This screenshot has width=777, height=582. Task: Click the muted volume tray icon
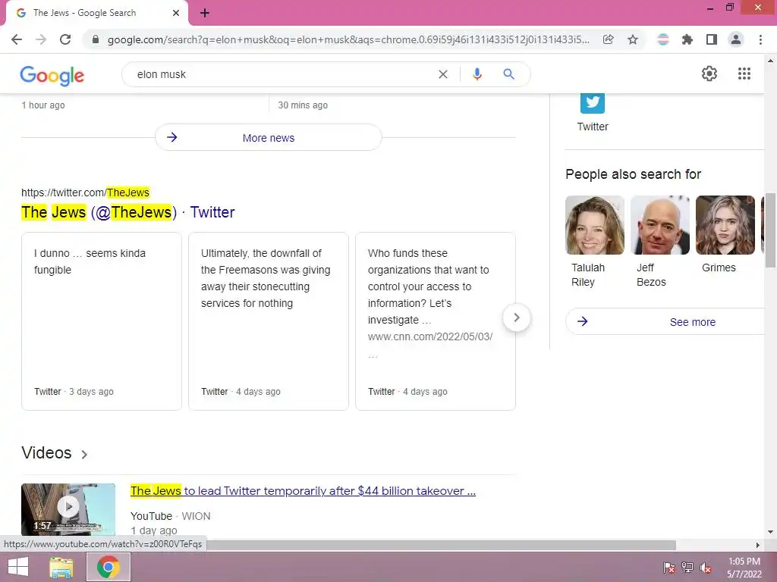706,568
